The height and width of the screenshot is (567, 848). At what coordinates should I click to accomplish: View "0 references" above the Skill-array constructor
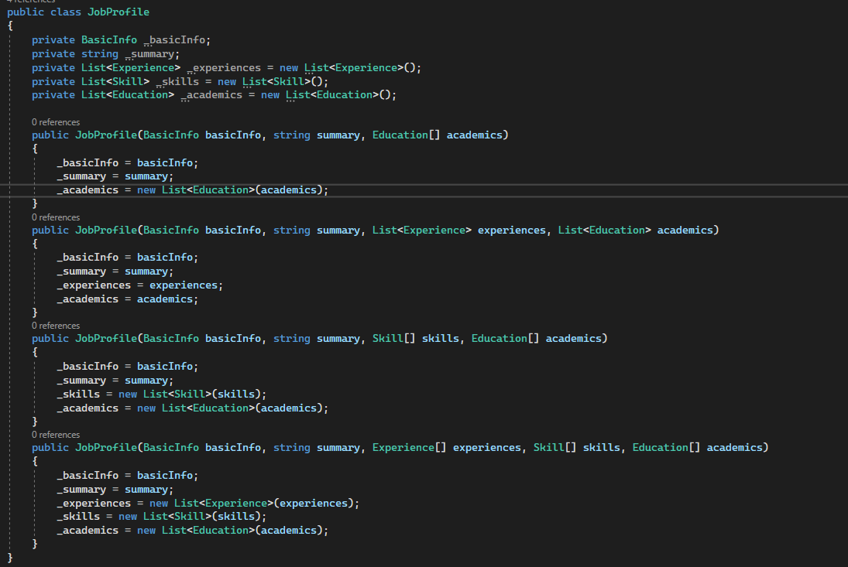[x=55, y=325]
